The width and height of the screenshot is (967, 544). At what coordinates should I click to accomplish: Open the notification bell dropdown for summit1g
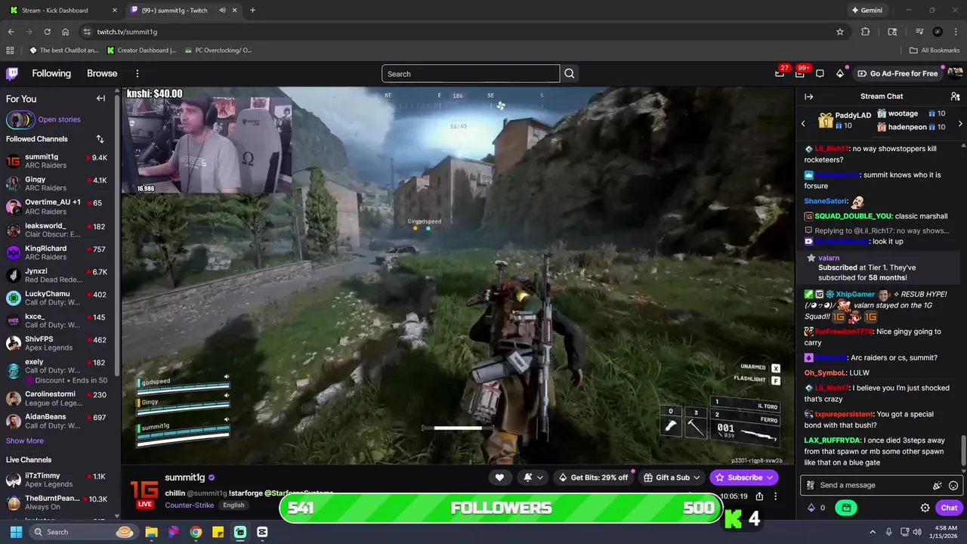(x=533, y=478)
